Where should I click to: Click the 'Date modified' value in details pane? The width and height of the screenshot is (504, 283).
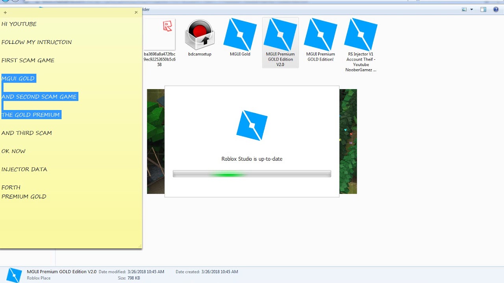[146, 272]
